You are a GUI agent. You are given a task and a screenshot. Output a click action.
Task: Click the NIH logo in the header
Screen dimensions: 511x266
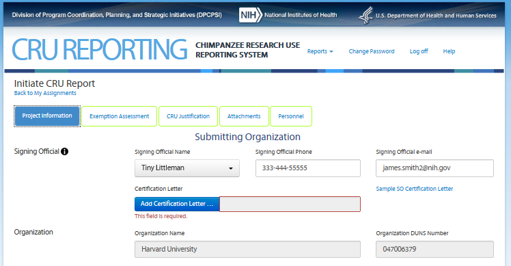coord(250,15)
